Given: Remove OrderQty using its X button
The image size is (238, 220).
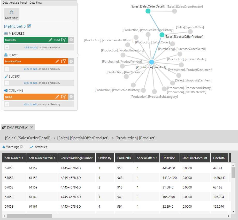Looking at the screenshot, I should 71,40.
